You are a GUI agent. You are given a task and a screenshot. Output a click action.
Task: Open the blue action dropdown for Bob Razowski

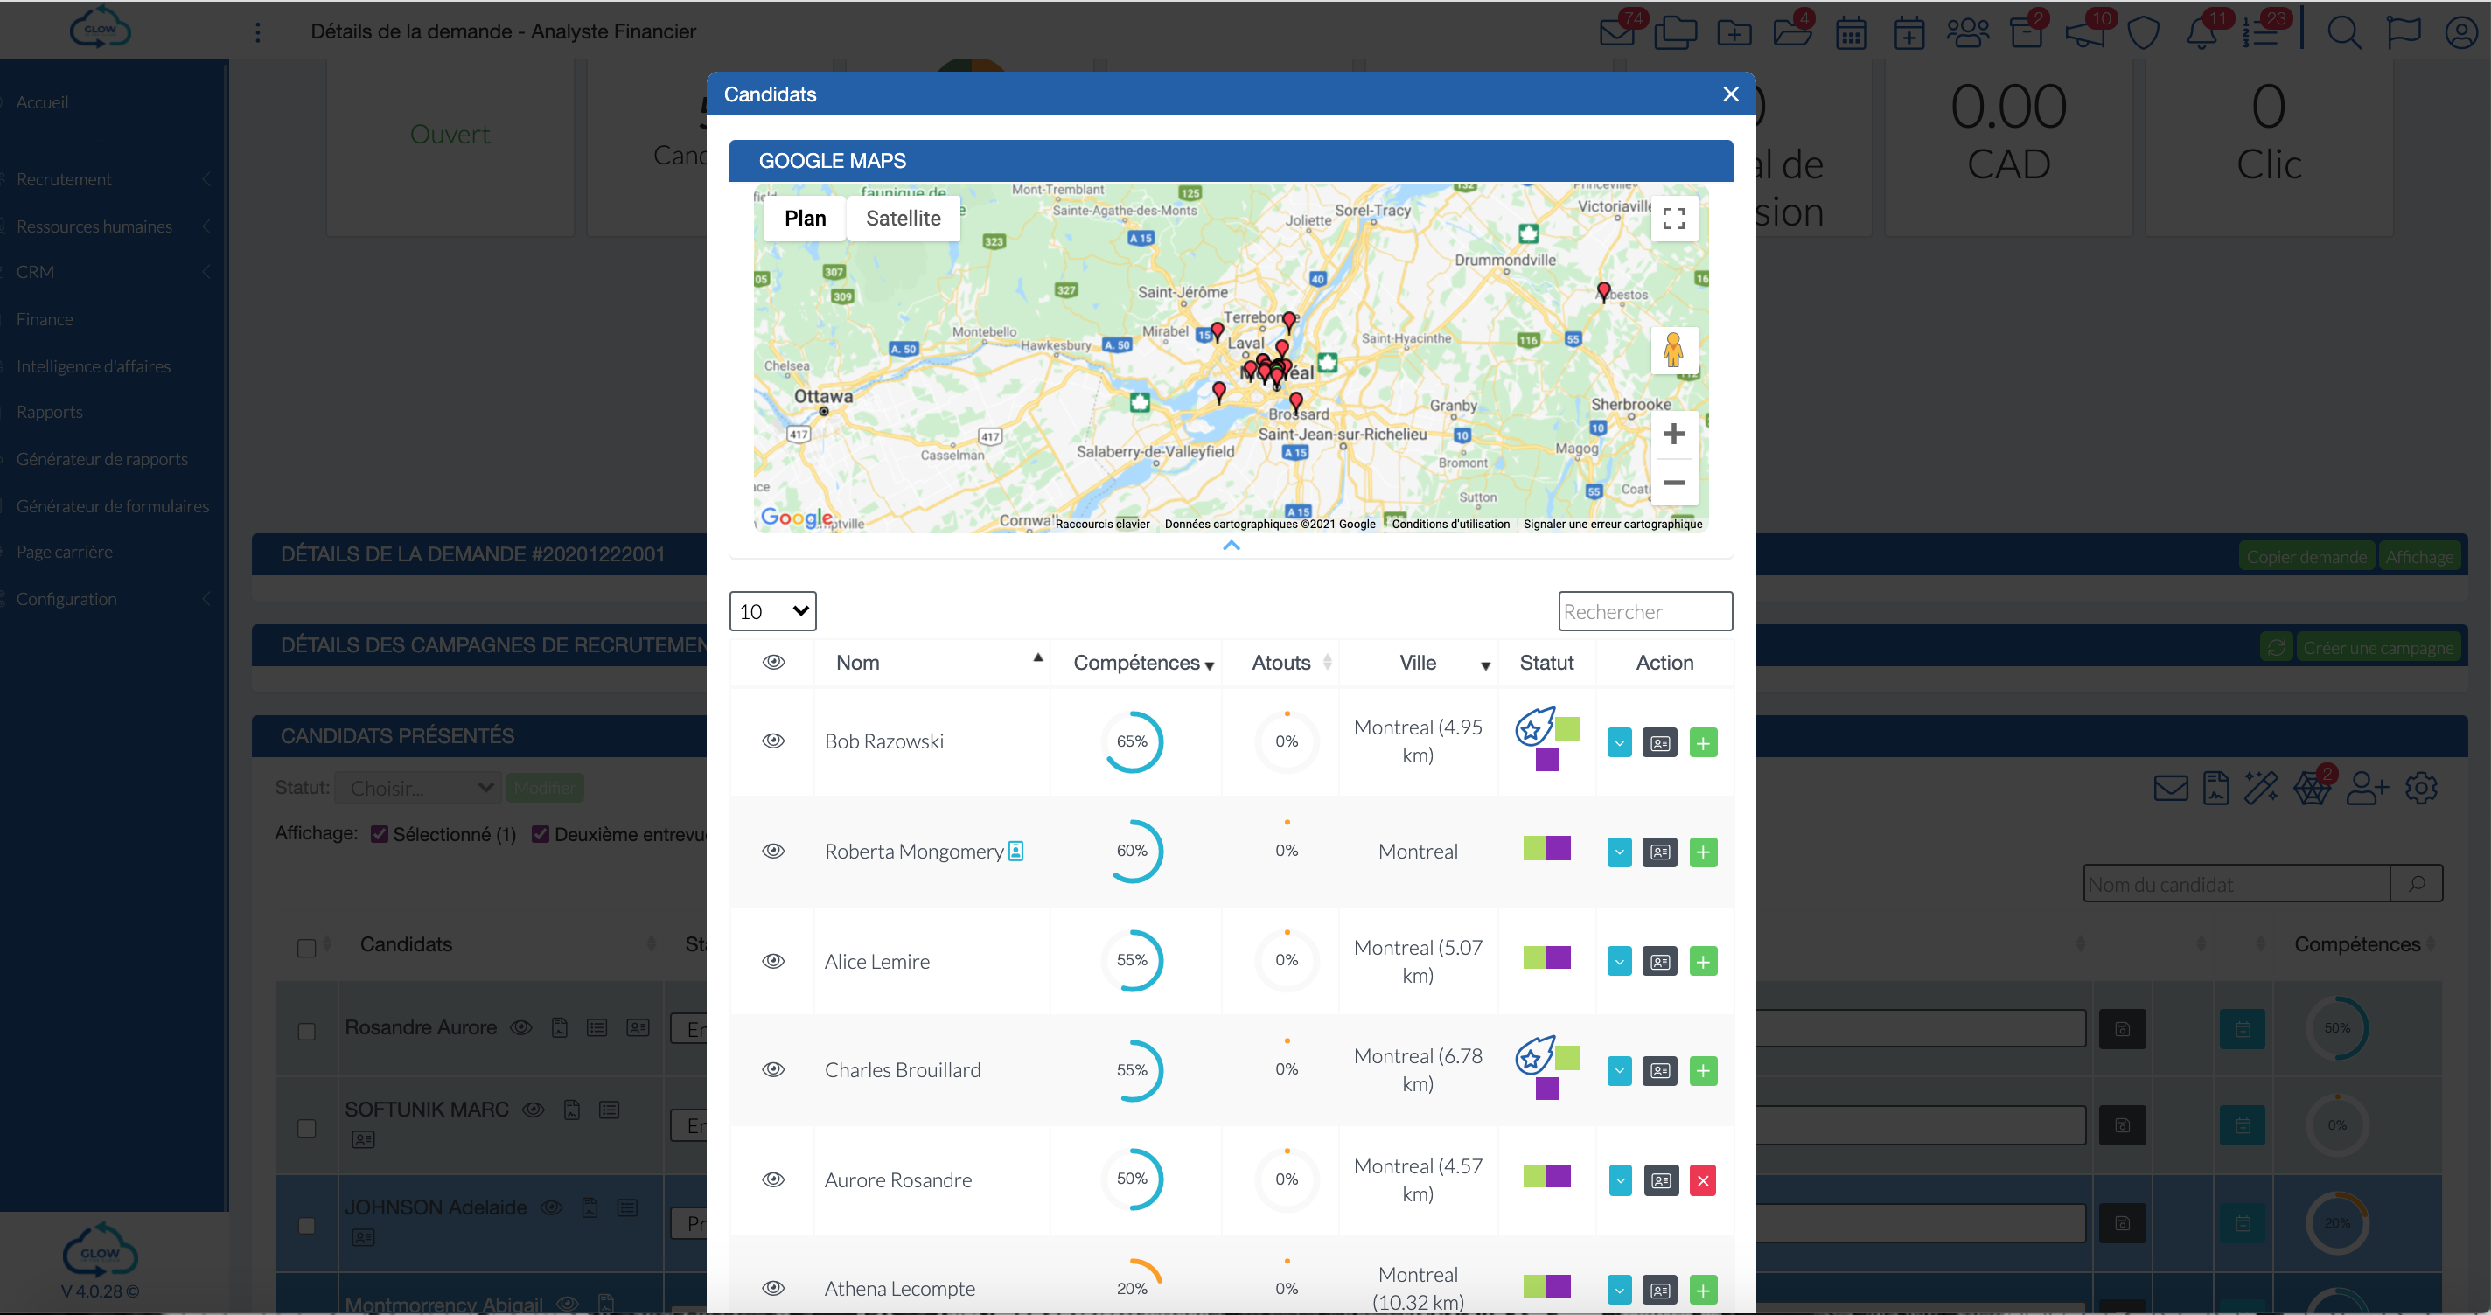pos(1620,743)
